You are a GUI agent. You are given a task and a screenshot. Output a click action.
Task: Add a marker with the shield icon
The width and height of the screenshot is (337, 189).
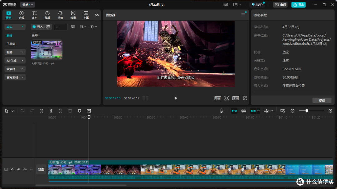[80, 111]
